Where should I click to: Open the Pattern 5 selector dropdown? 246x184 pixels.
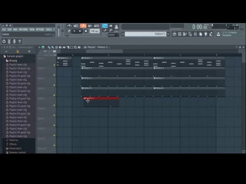[145, 34]
